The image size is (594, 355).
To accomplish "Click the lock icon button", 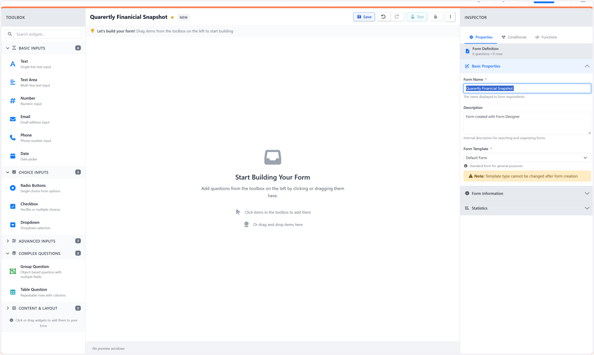I will point(436,17).
